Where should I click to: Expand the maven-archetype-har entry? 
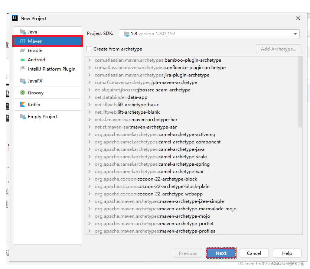click(89, 120)
